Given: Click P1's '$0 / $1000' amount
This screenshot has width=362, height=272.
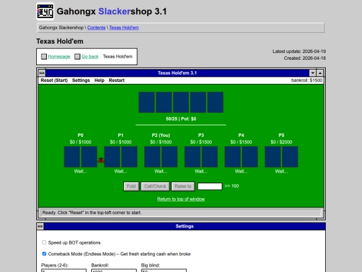Looking at the screenshot, I should [121, 142].
